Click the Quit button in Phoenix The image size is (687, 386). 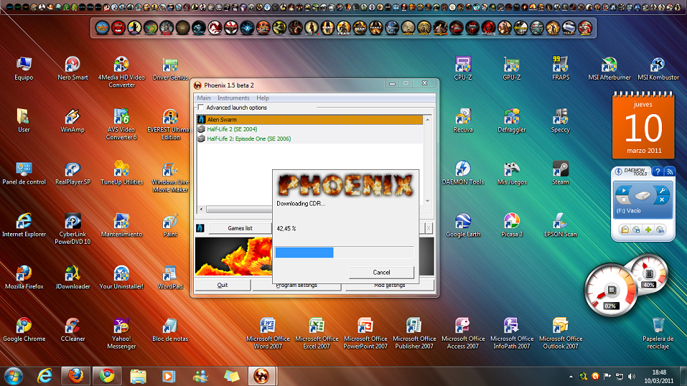click(222, 285)
